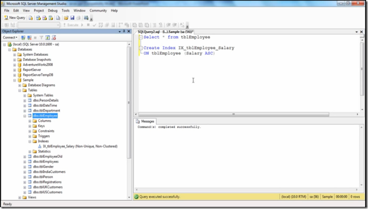Select the dbo.tblDepartment table
The image size is (368, 209).
pyautogui.click(x=47, y=111)
